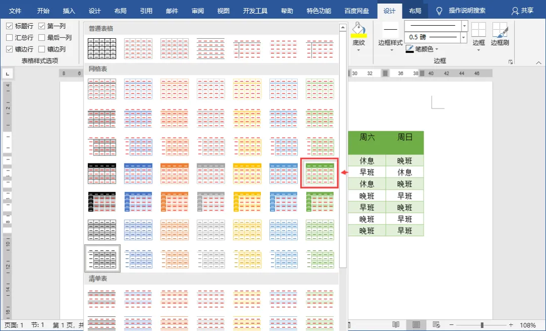Click the zoom in plus button
The width and height of the screenshot is (546, 331).
(511, 325)
